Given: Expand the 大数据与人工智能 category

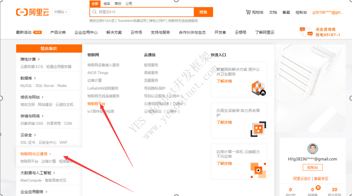Looking at the screenshot, I should coord(38,173).
